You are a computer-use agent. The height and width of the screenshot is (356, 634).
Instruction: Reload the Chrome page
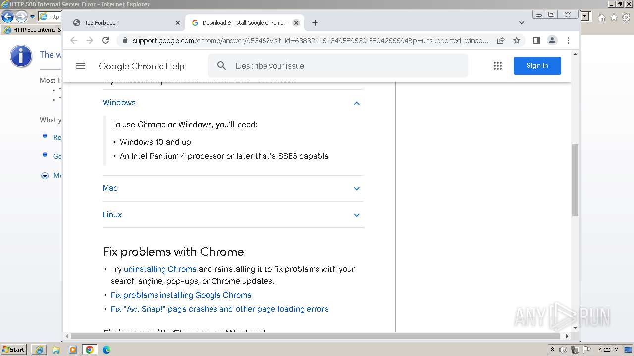tap(106, 40)
